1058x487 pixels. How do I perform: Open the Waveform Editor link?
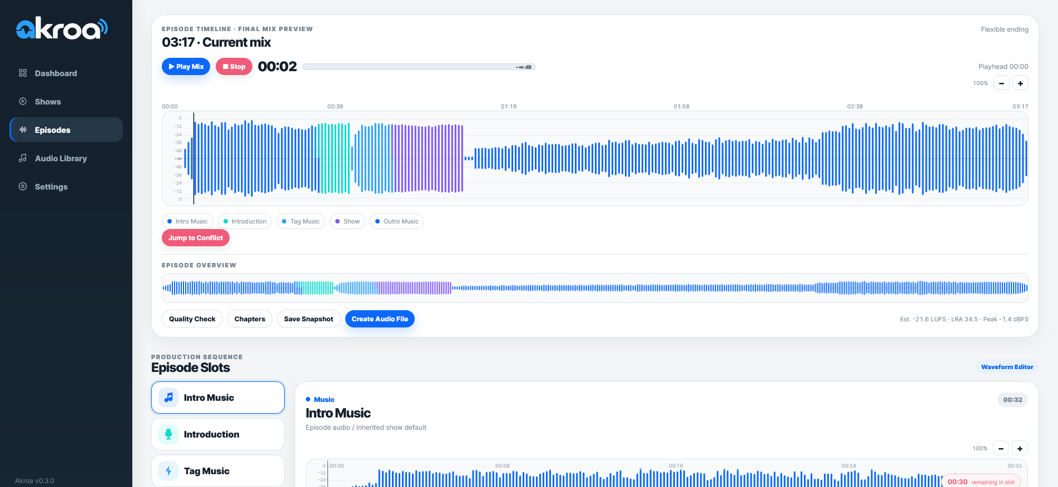[1007, 367]
